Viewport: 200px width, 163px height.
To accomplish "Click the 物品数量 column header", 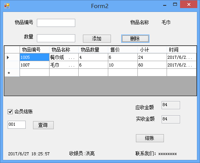I will click(93, 50).
